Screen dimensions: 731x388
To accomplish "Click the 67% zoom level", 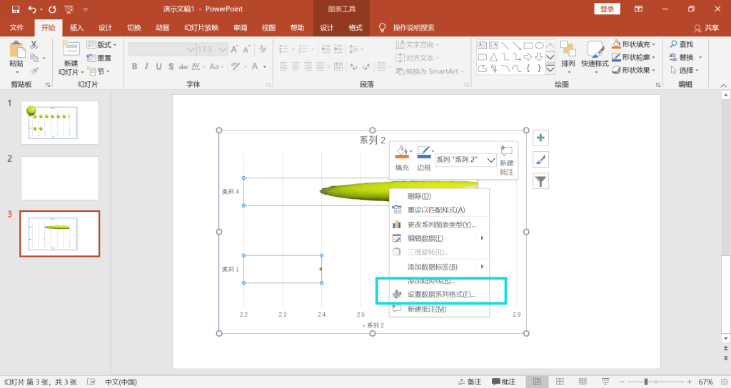I will [x=705, y=382].
